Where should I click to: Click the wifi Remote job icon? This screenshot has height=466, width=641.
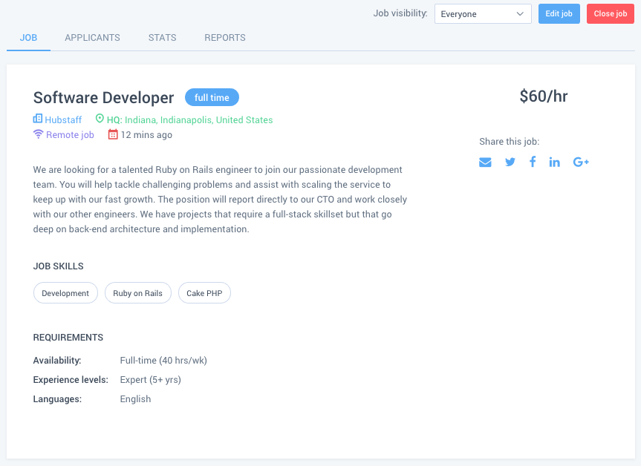click(x=38, y=134)
